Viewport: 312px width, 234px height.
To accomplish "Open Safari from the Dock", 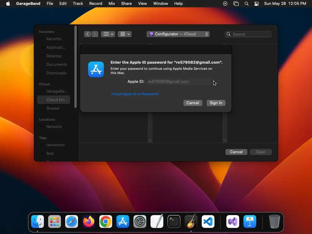I will tap(72, 222).
